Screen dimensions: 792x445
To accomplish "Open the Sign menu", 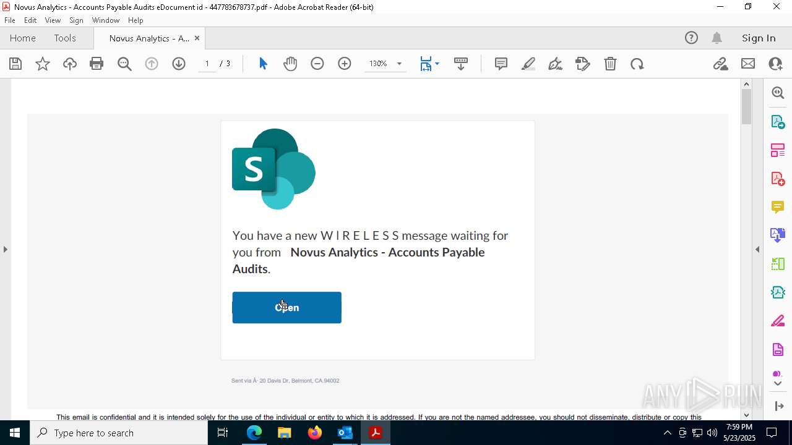I will 76,20.
